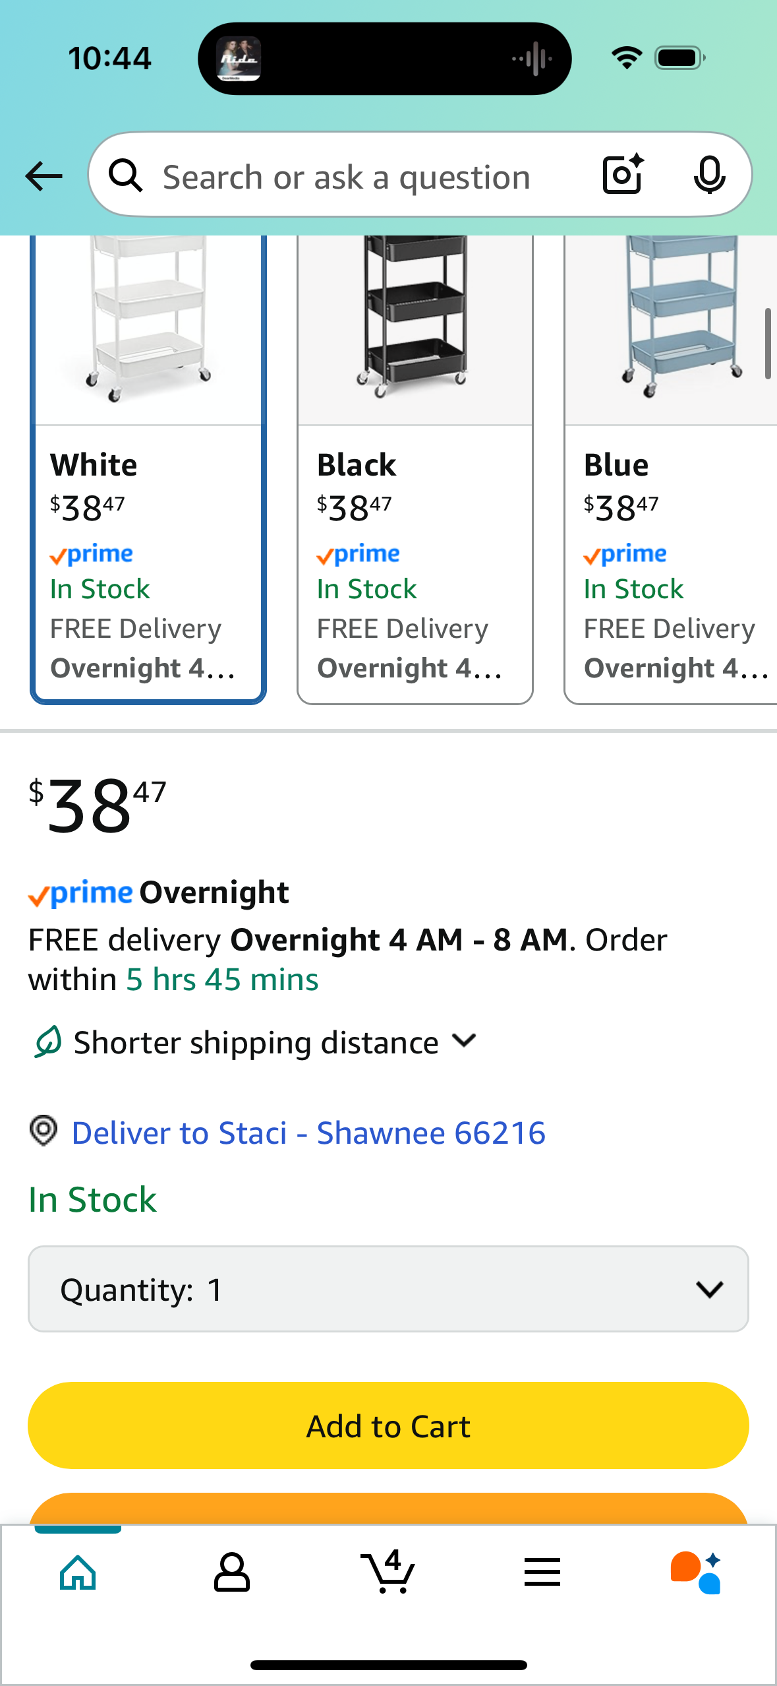Launch the Rufus AI assistant icon
777x1686 pixels.
pos(696,1572)
